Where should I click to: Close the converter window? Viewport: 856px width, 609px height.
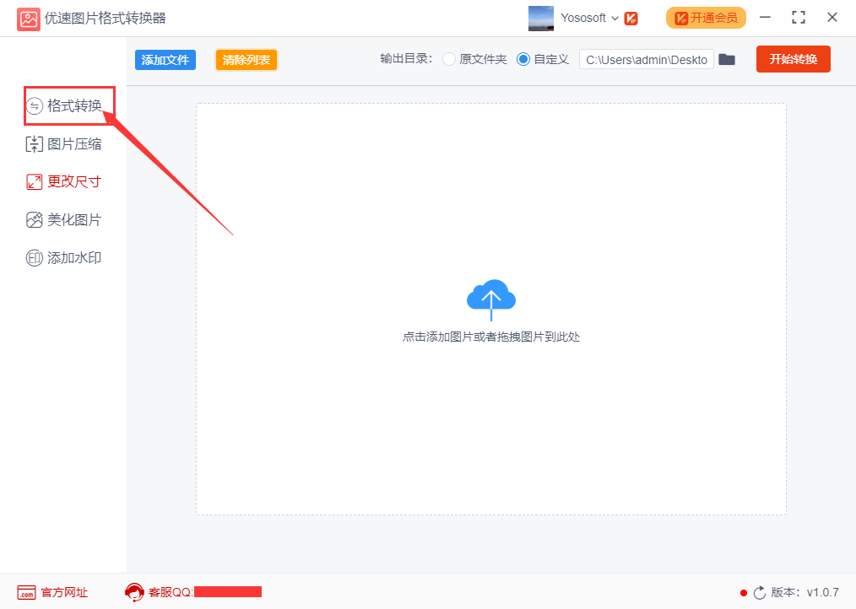coord(832,18)
